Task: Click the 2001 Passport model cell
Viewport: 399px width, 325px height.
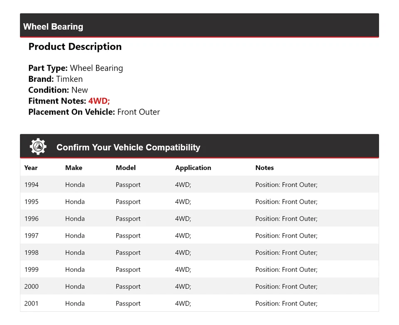Action: coord(128,304)
